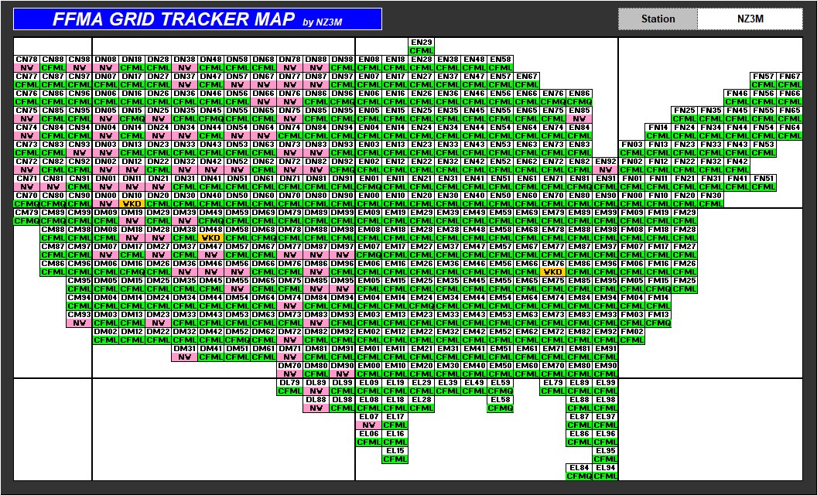The width and height of the screenshot is (817, 495).
Task: Select the FN03 grid cell
Action: click(x=632, y=145)
